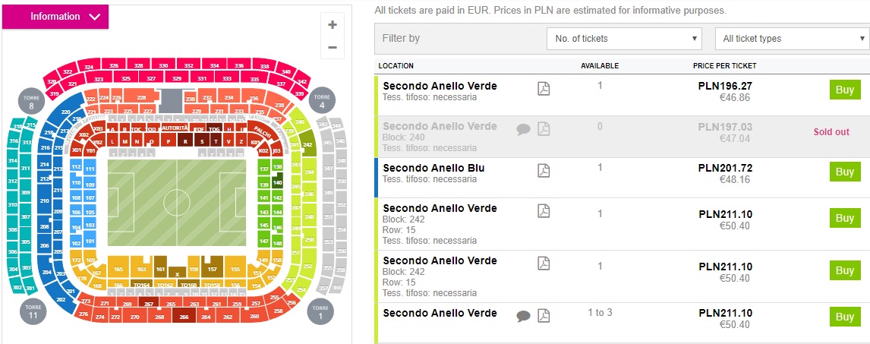Buy the 1 to 3 tickets listing

pyautogui.click(x=844, y=317)
